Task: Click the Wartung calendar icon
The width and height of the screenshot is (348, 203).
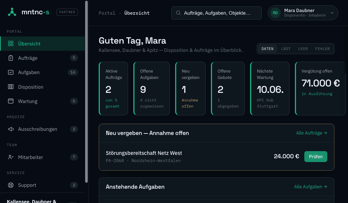Action: point(11,101)
